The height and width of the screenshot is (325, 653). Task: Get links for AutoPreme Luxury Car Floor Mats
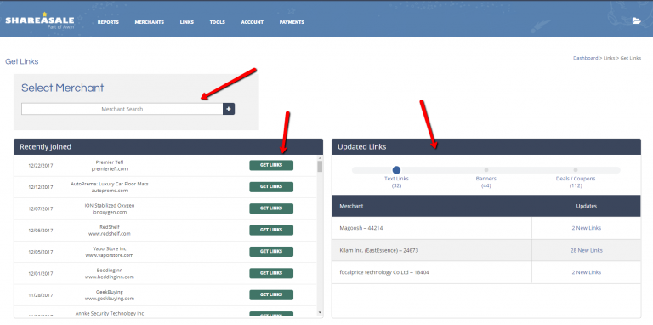tap(271, 186)
